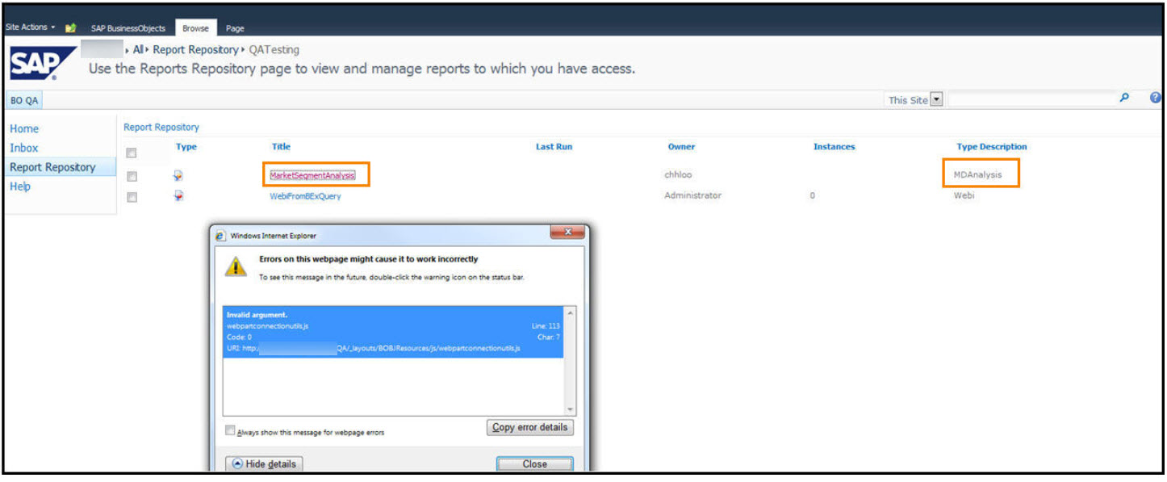Sort by the Type column header

point(186,147)
